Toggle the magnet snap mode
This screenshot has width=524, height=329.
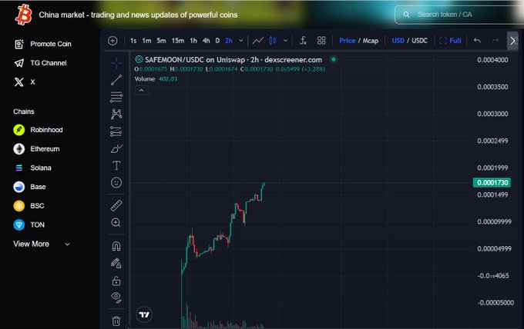[116, 246]
